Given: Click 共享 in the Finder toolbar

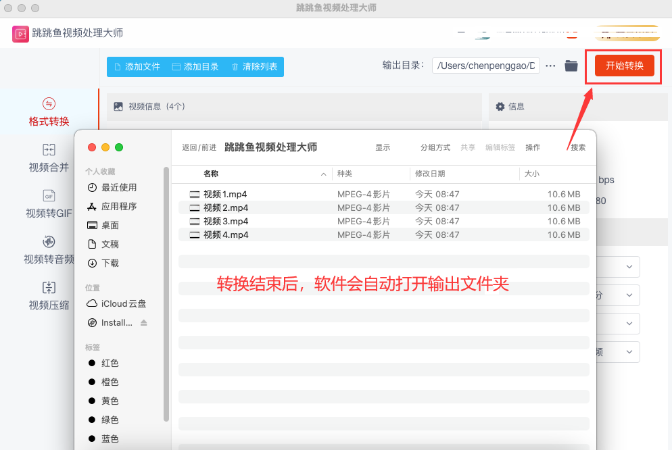Looking at the screenshot, I should pyautogui.click(x=468, y=147).
